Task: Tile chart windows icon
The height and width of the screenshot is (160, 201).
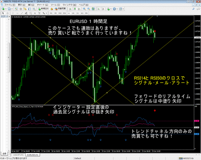Action: 93,9
